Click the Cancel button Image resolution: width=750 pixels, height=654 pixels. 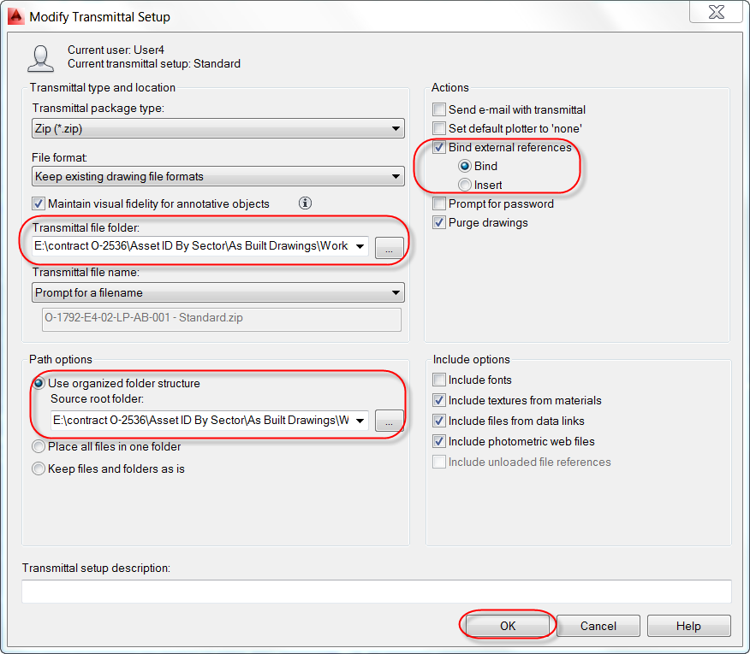(598, 626)
